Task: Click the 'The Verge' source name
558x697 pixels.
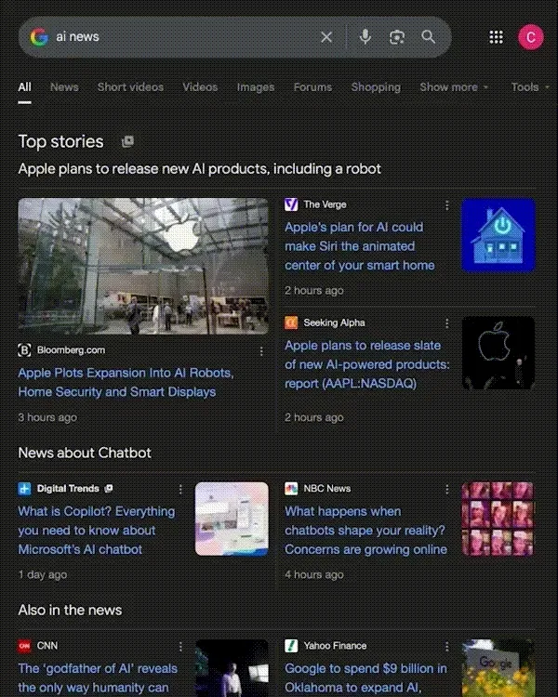Action: pos(325,204)
